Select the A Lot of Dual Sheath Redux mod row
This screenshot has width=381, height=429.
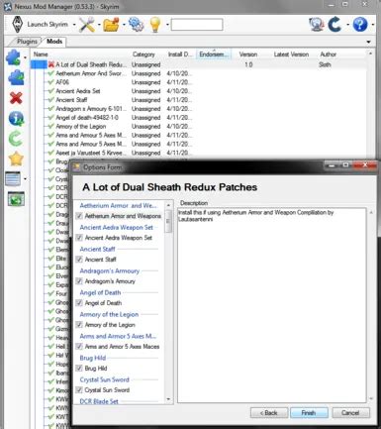coord(199,64)
